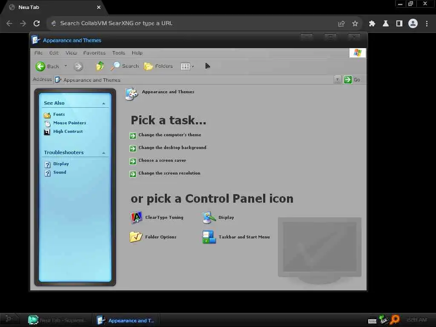Toggle Chrome side panel icon
Viewport: 436px width, 327px height.
[x=399, y=24]
